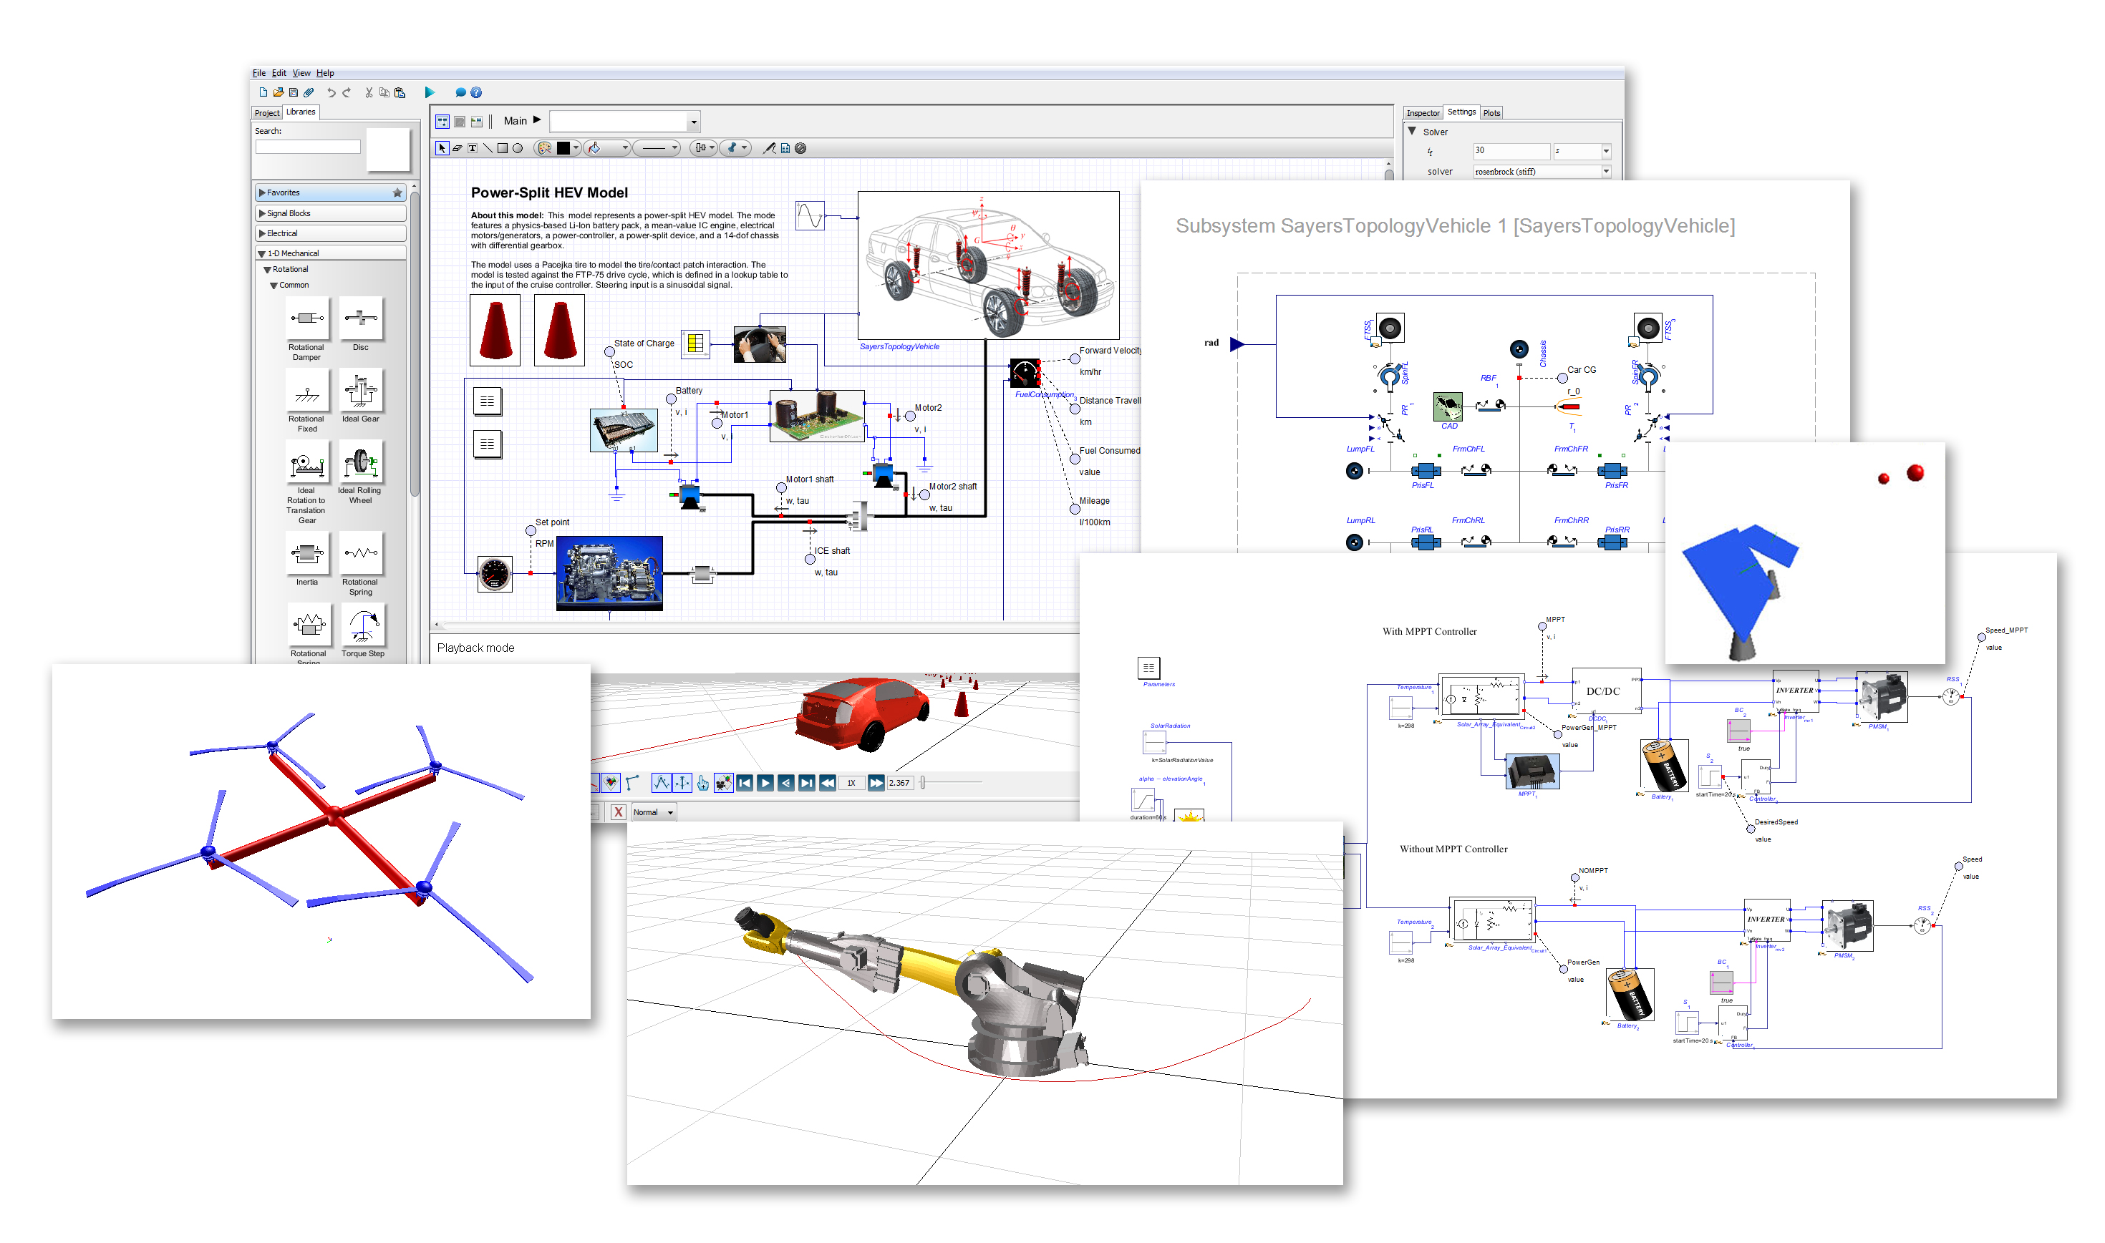Viewport: 2105px width, 1243px height.
Task: Expand the Signal Blocks palette
Action: point(330,213)
